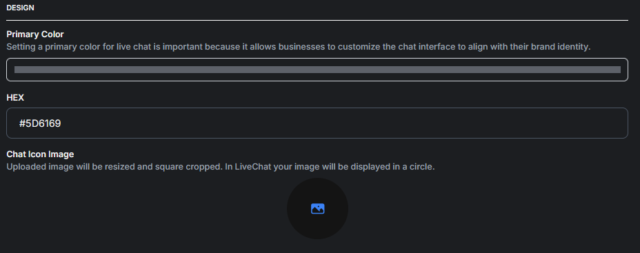Click the gray color bar inside the picker
This screenshot has height=253, width=640.
(317, 70)
